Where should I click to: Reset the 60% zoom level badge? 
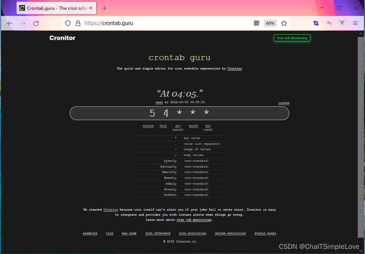[x=270, y=23]
